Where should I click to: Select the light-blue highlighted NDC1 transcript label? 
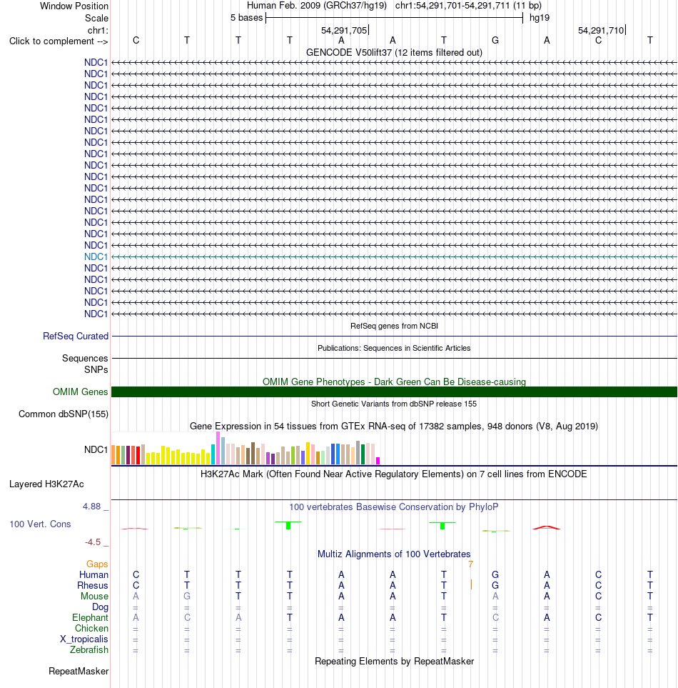click(96, 256)
